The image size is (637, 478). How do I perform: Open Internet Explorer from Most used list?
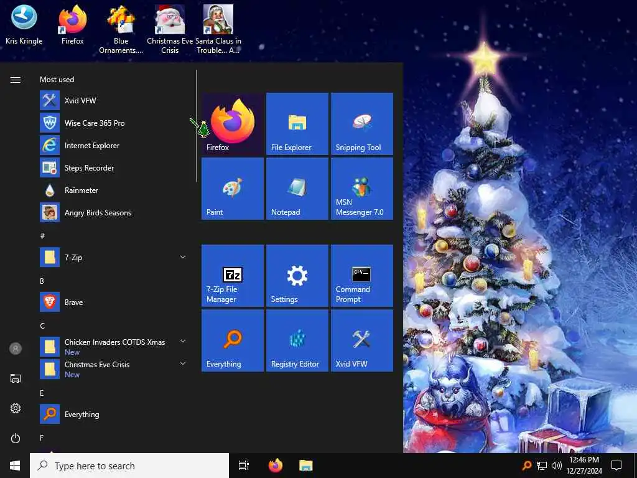[113, 145]
